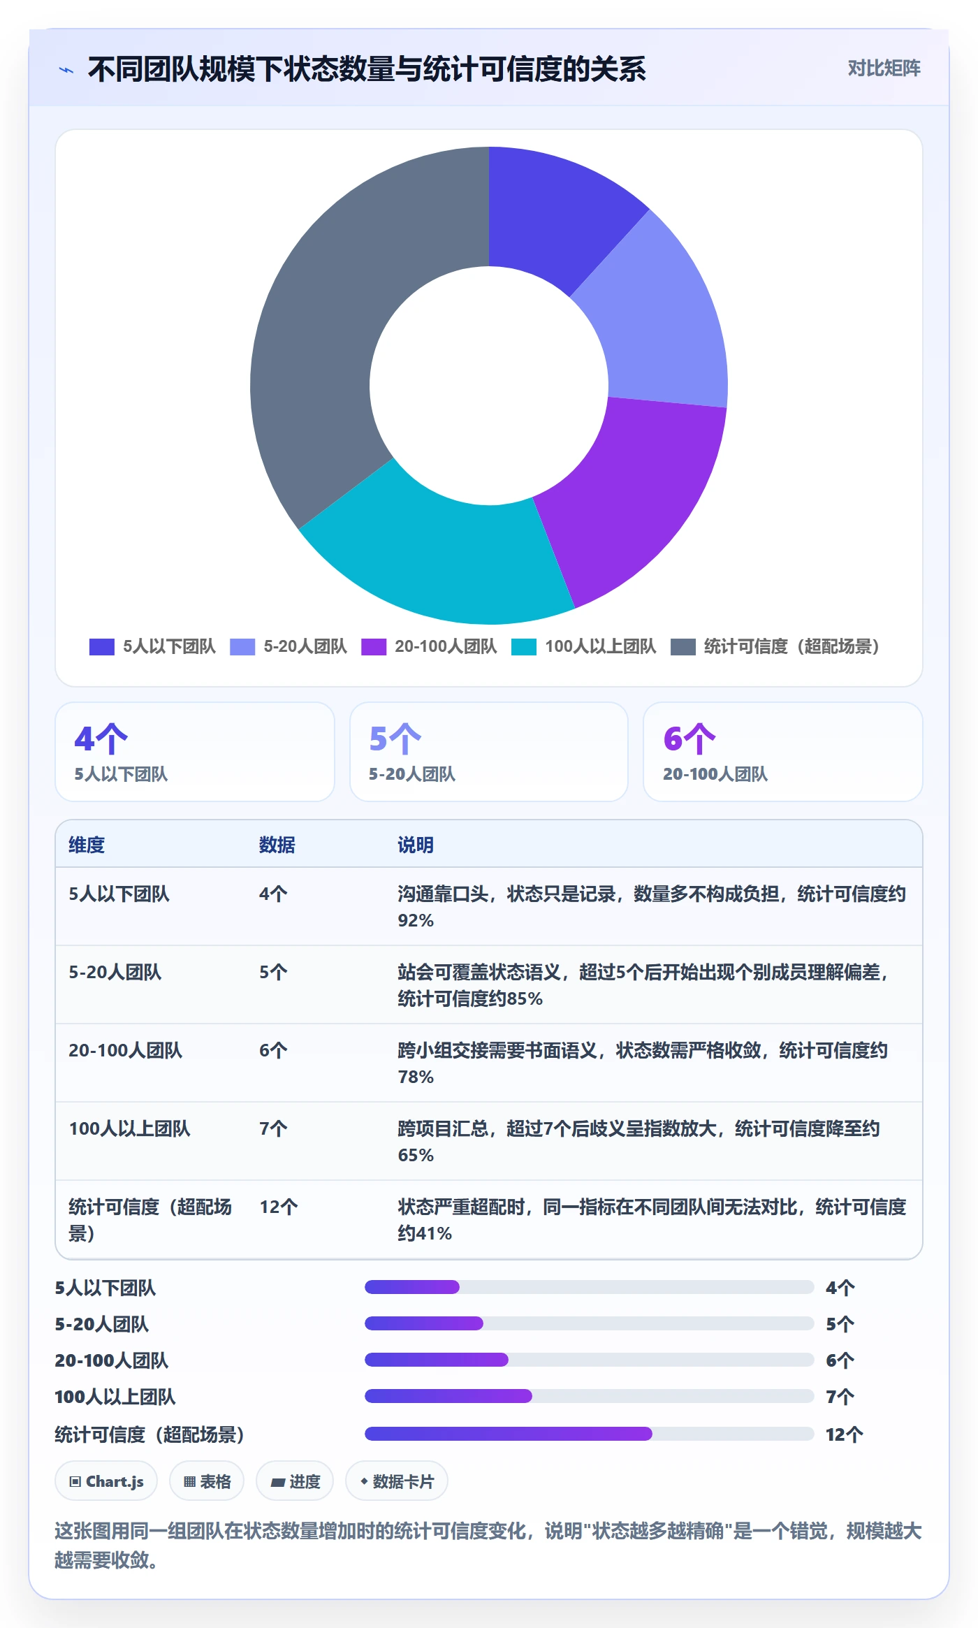Click the 统计可信度（超配场景）progress bar
The width and height of the screenshot is (978, 1628).
coord(589,1434)
